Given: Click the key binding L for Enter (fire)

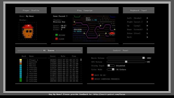Looking at the screenshot, I should tap(147, 33).
